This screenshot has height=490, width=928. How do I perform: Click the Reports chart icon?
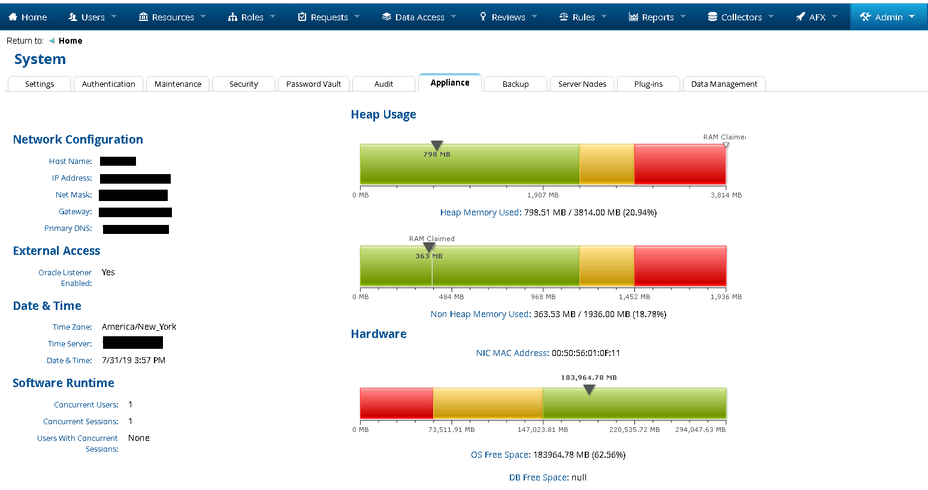(x=633, y=17)
